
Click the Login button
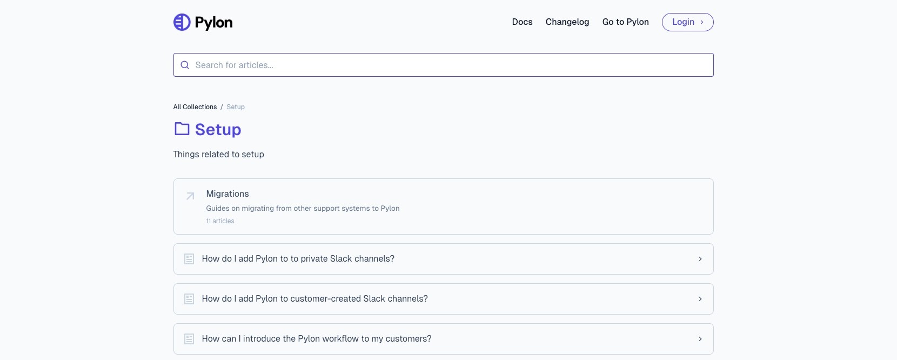pos(687,22)
